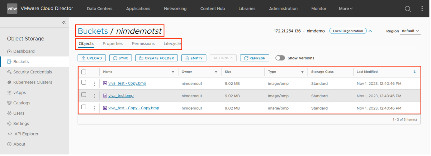Click the Dashboard gauge icon
The image size is (431, 156).
(9, 51)
